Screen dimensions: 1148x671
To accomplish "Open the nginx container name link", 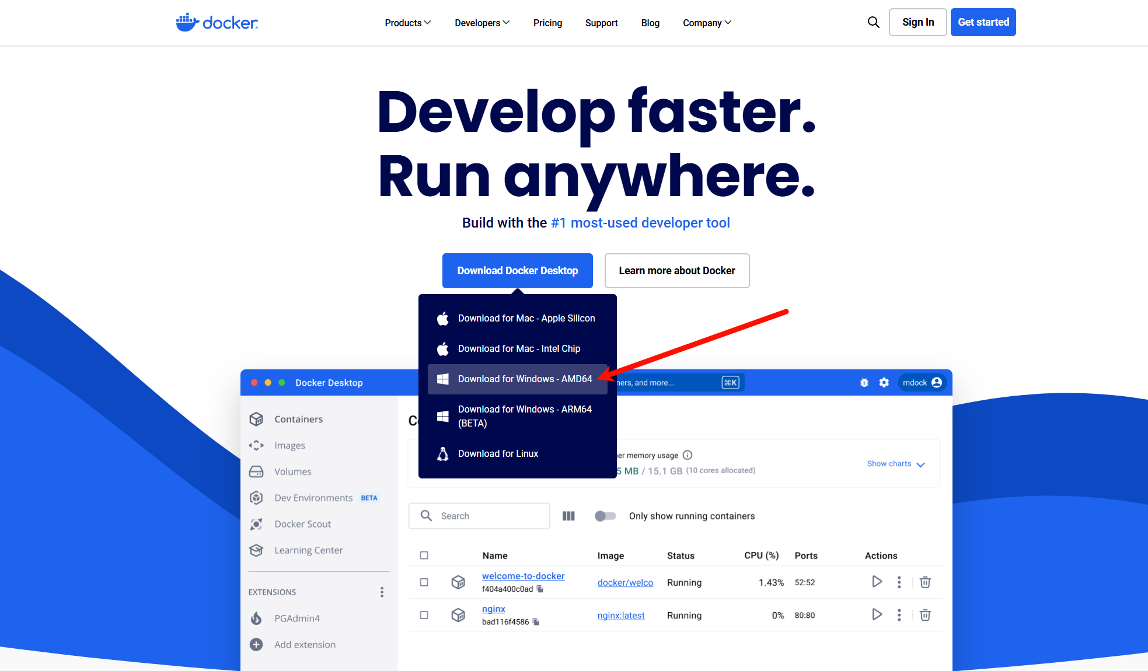I will (493, 609).
